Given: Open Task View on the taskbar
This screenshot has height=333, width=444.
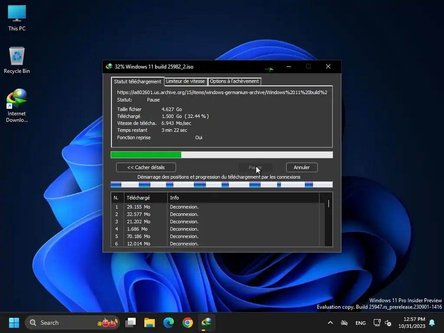Looking at the screenshot, I should pos(131,323).
